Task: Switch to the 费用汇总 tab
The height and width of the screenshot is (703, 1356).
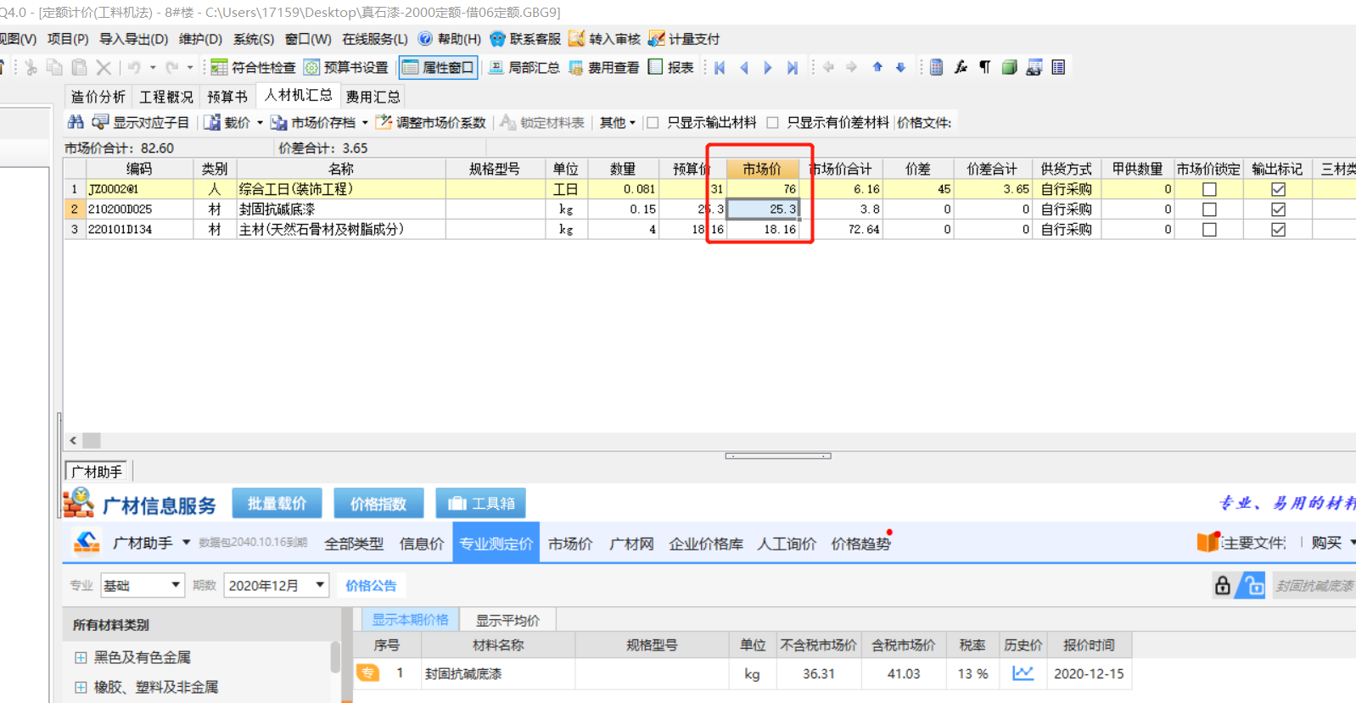Action: [373, 97]
